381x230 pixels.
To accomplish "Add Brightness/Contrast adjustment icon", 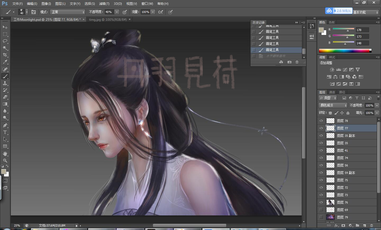I will [x=332, y=70].
